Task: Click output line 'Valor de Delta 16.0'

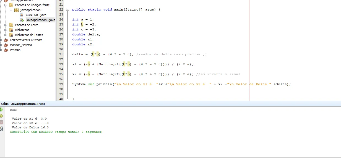Action: [30, 128]
